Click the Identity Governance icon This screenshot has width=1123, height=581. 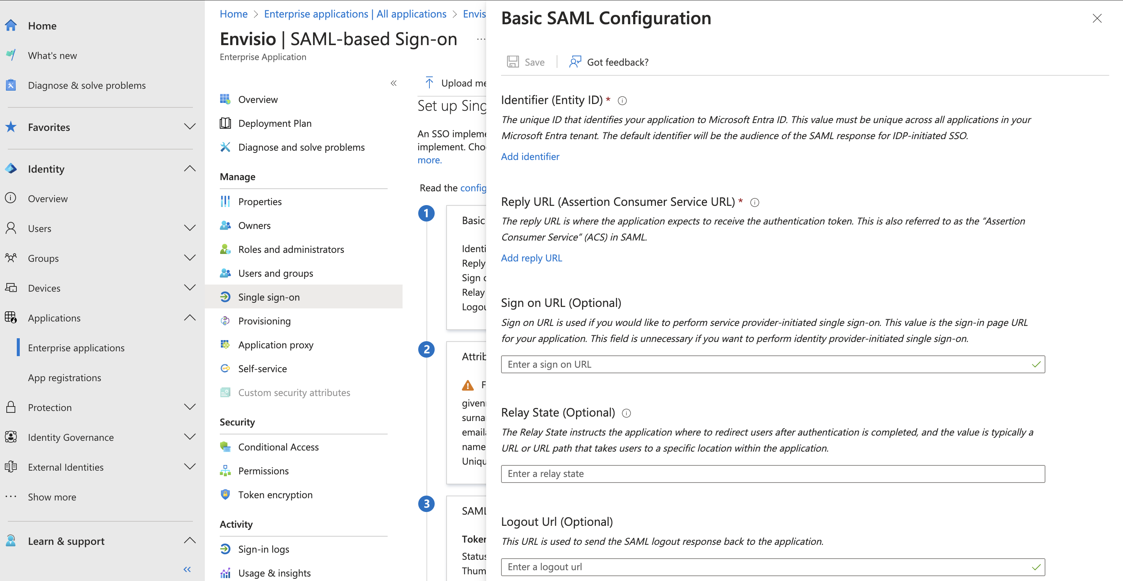click(x=11, y=437)
